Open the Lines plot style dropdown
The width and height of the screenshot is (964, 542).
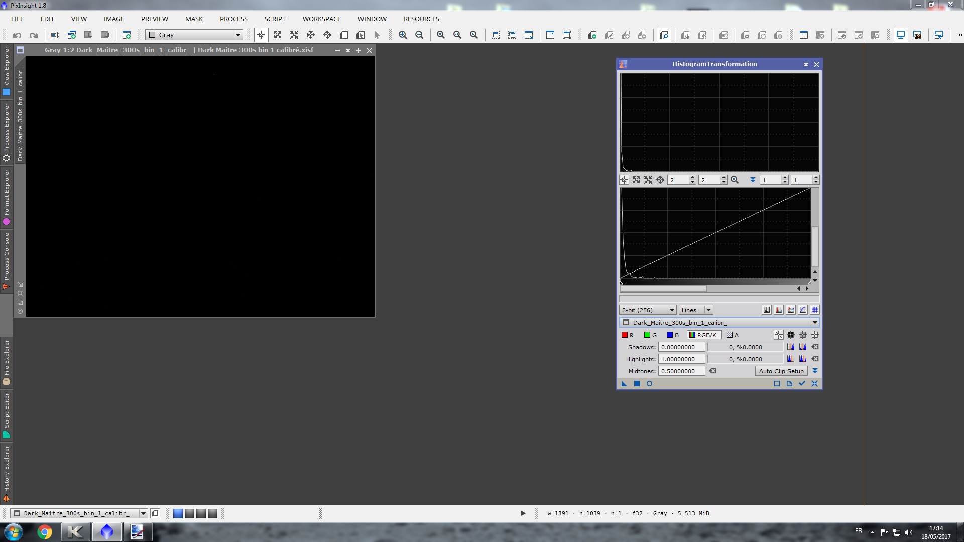click(696, 310)
